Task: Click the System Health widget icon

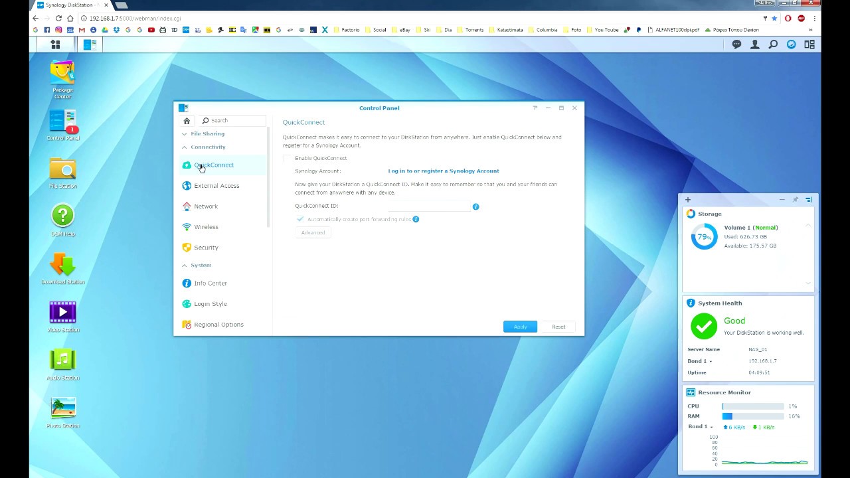Action: 691,303
